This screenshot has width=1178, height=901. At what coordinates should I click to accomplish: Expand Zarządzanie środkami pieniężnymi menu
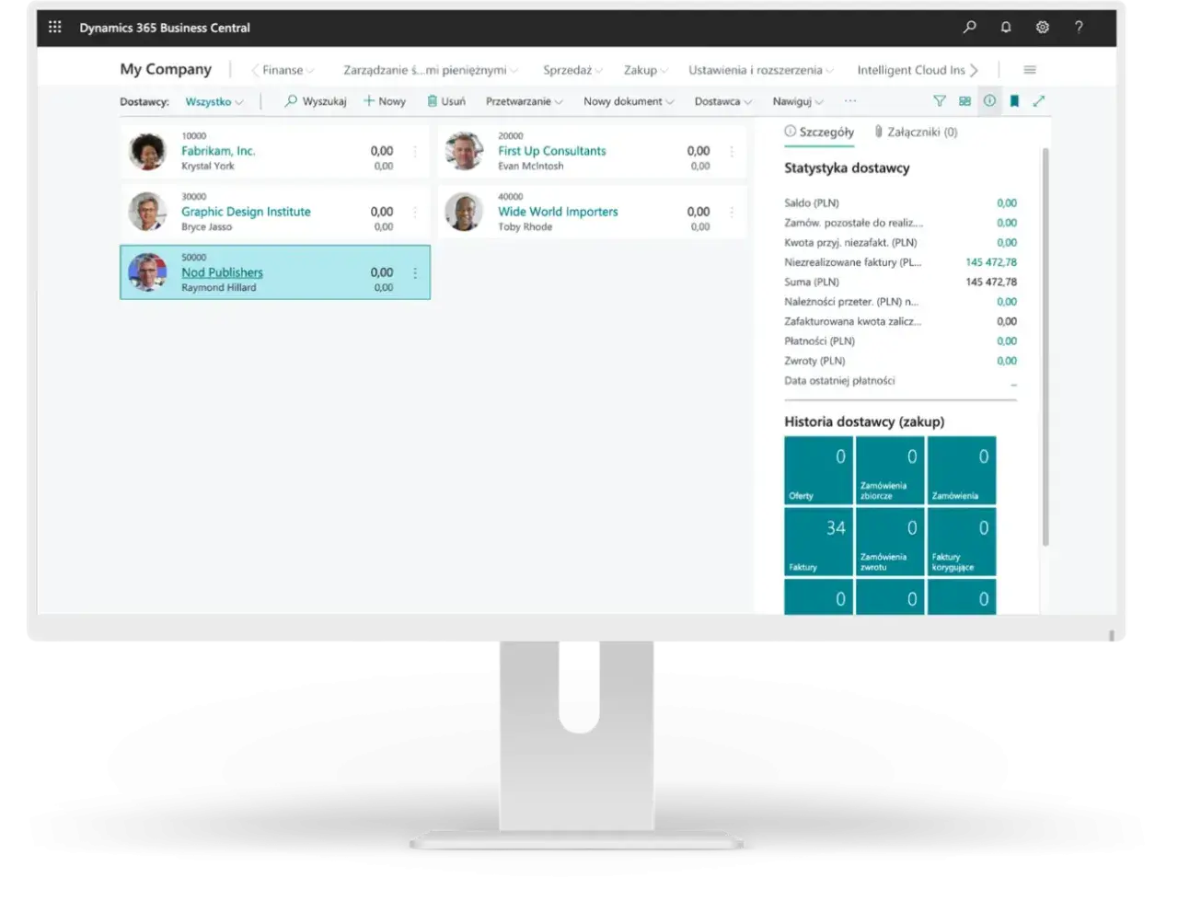pyautogui.click(x=431, y=70)
